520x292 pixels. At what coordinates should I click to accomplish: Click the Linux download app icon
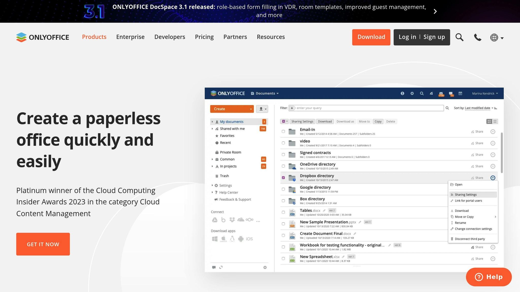pos(232,239)
